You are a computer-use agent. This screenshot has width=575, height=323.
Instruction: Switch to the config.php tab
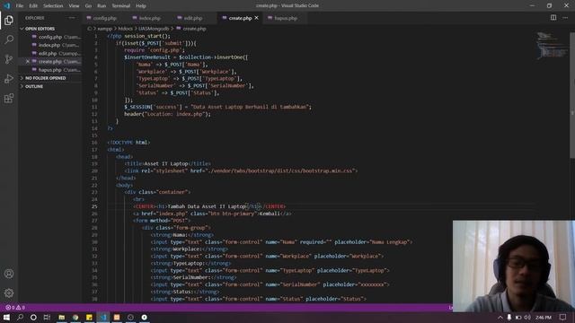point(104,18)
